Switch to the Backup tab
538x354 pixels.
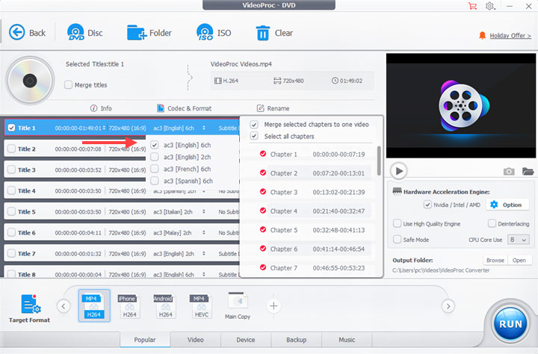tap(296, 340)
